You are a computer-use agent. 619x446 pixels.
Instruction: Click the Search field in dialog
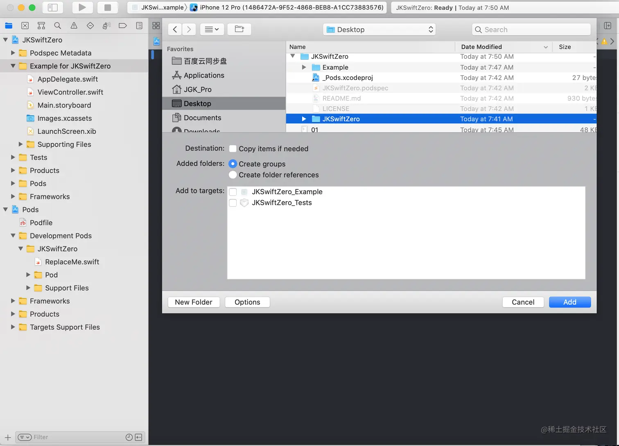(531, 29)
